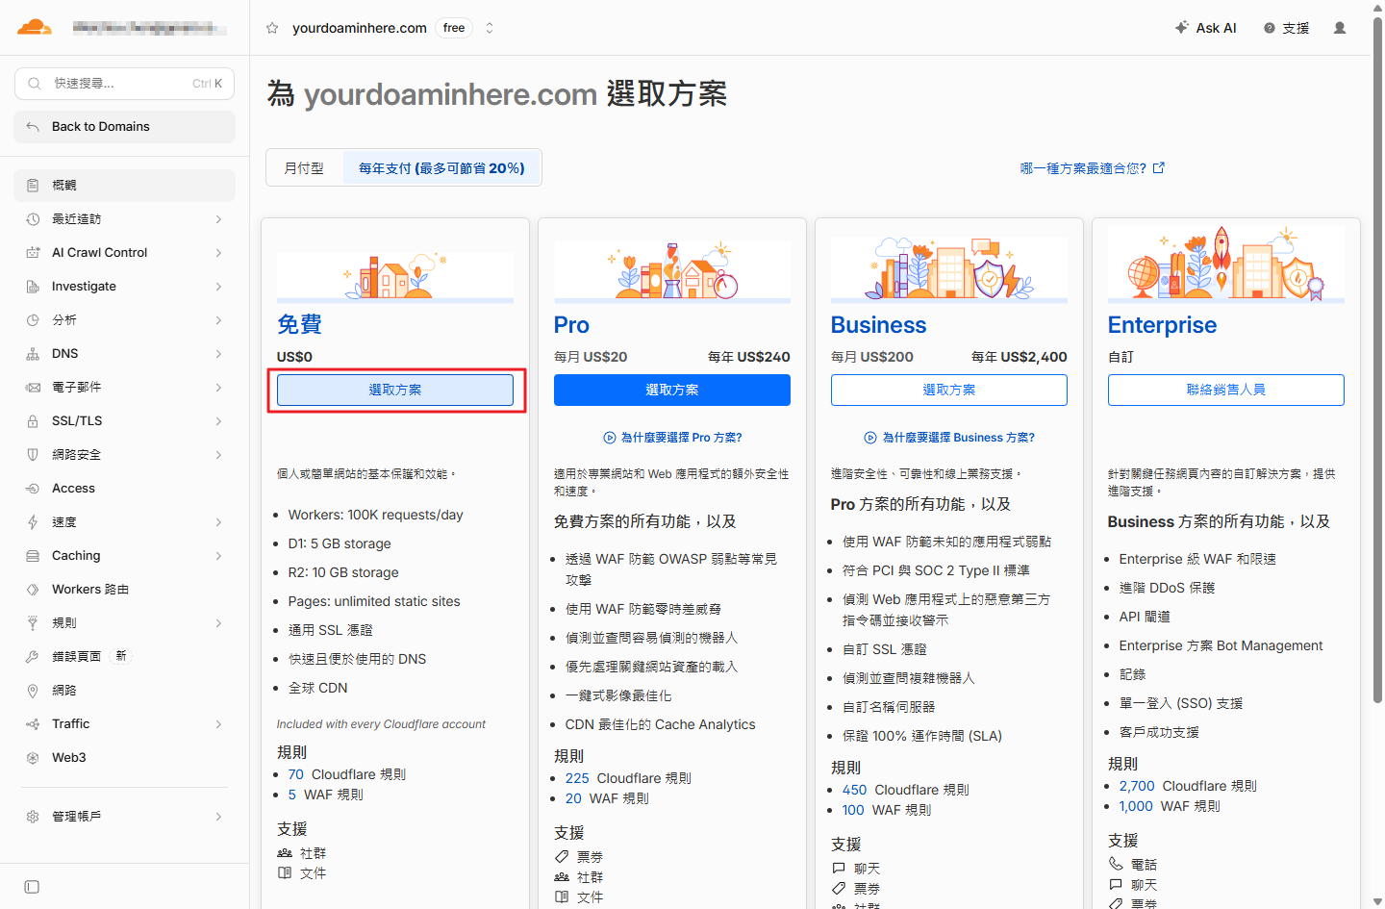Click the 分析 analytics icon
This screenshot has width=1385, height=909.
coord(33,320)
